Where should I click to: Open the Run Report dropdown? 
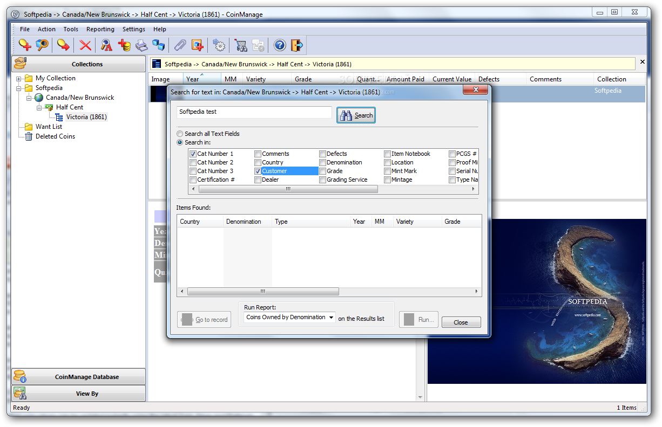331,318
